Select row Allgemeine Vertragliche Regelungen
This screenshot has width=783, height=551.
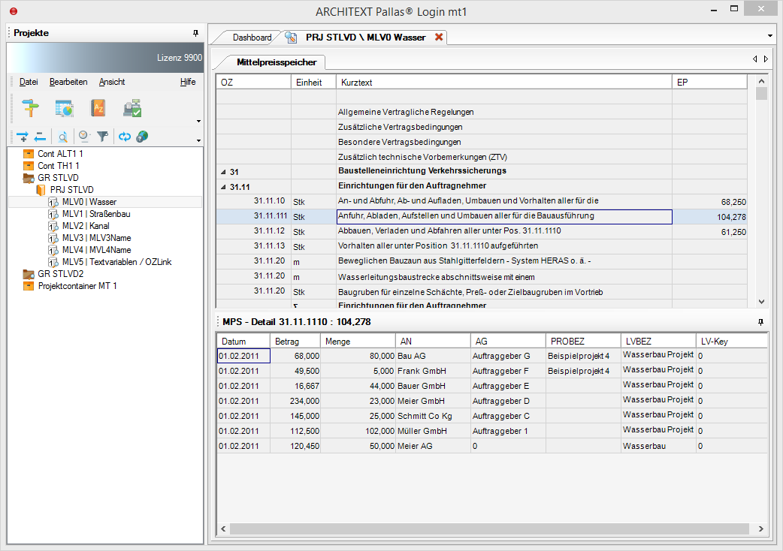482,112
